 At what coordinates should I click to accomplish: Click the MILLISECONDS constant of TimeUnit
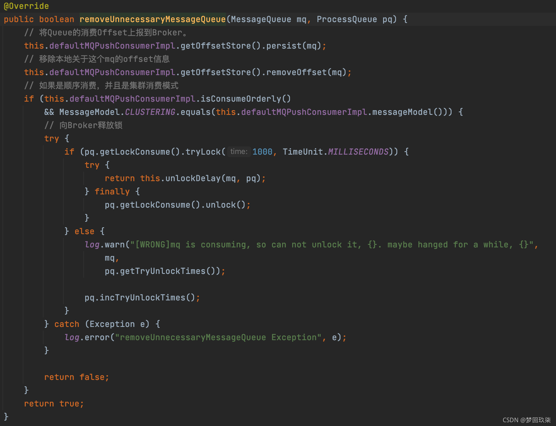(358, 152)
